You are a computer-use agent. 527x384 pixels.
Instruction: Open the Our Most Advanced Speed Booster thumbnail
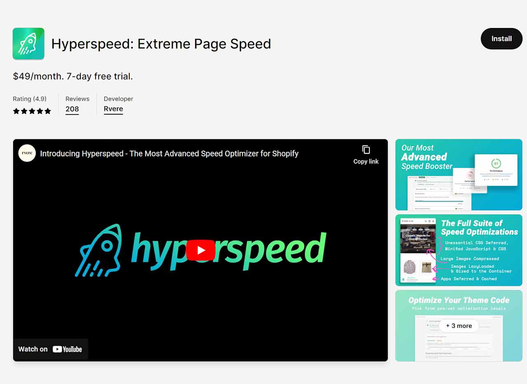pos(459,175)
